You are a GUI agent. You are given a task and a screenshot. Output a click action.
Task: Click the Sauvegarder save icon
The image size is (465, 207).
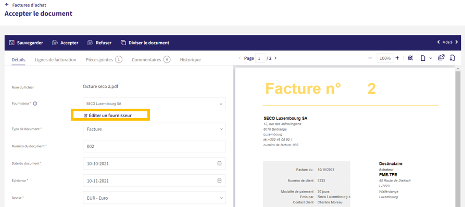[12, 43]
